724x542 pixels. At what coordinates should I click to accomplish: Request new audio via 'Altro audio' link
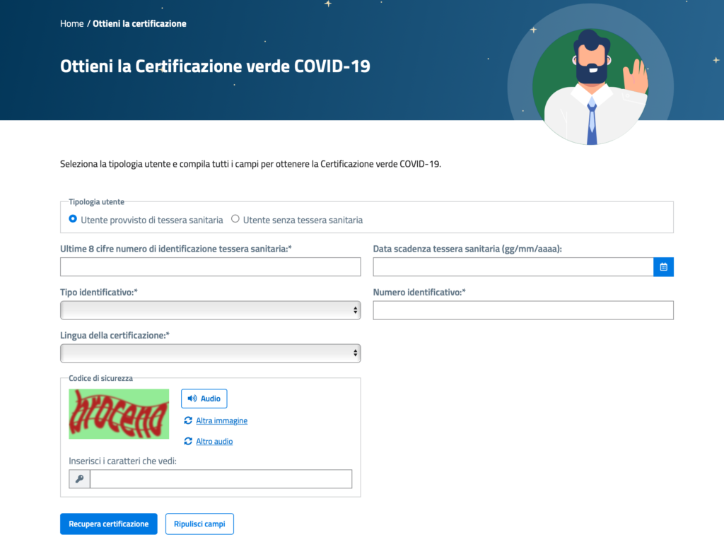pos(214,441)
